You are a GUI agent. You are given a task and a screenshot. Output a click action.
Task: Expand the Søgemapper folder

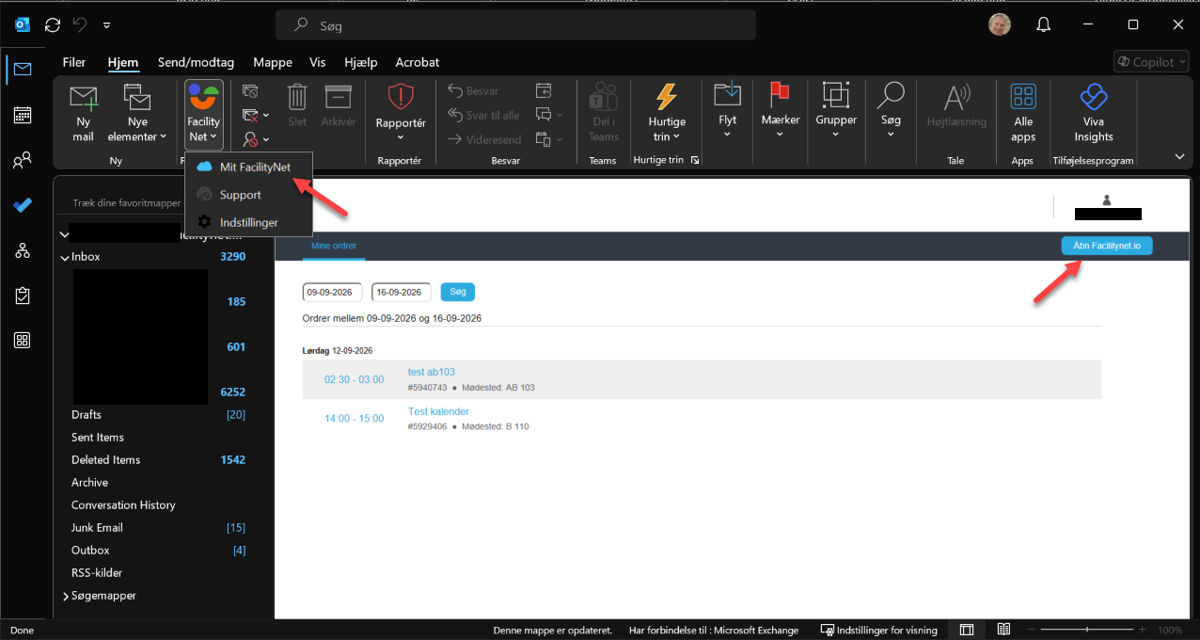point(65,596)
